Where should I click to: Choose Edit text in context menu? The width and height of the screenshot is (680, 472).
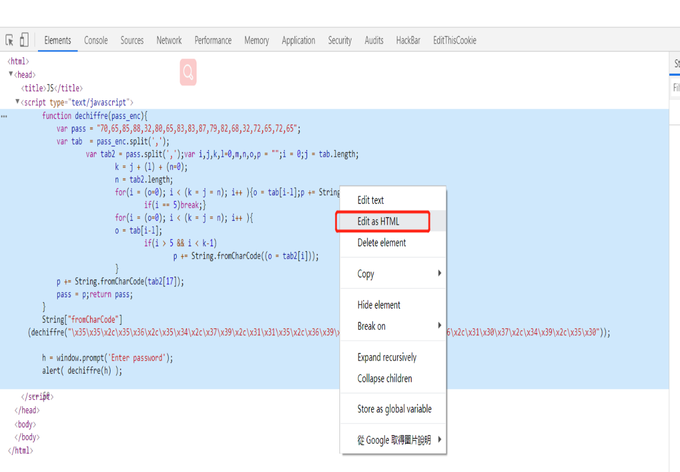click(393, 200)
